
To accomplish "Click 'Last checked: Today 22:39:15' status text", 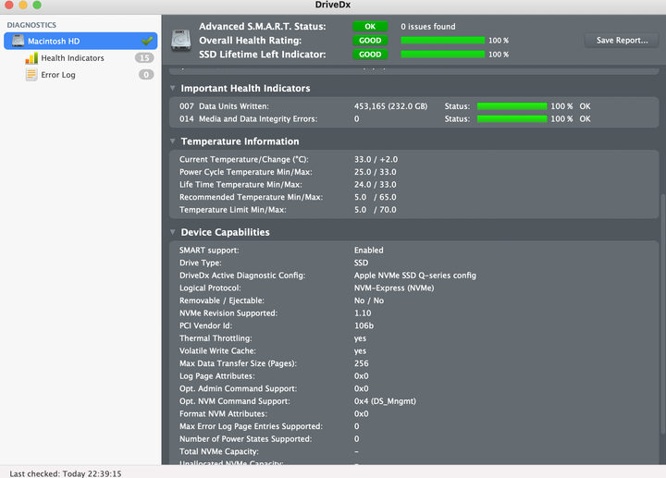I will [66, 473].
